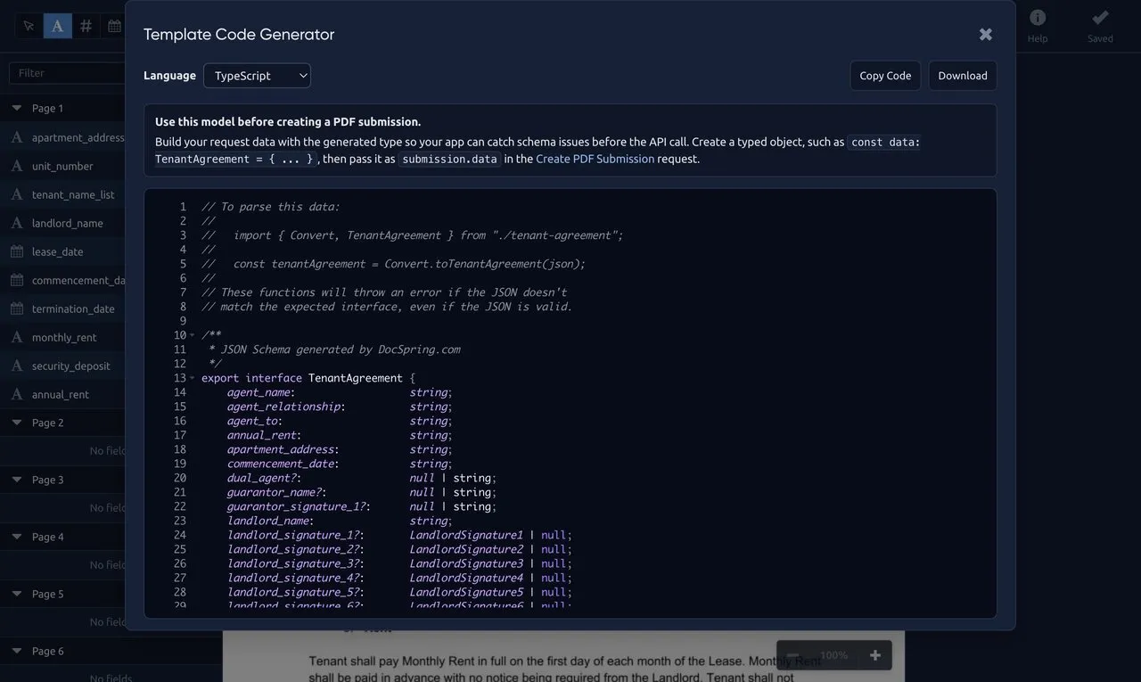Collapse the Page 4 section
Viewport: 1141px width, 682px height.
(17, 537)
